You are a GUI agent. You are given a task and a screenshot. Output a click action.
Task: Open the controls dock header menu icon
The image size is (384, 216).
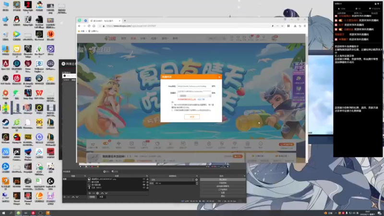(244, 176)
